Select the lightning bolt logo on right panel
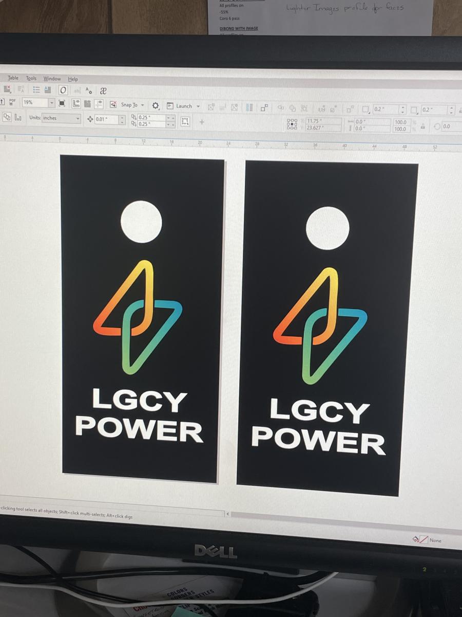 click(x=320, y=326)
